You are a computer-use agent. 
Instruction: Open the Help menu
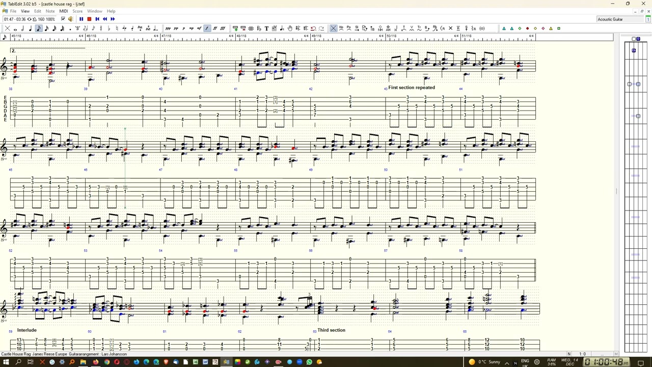click(x=111, y=11)
